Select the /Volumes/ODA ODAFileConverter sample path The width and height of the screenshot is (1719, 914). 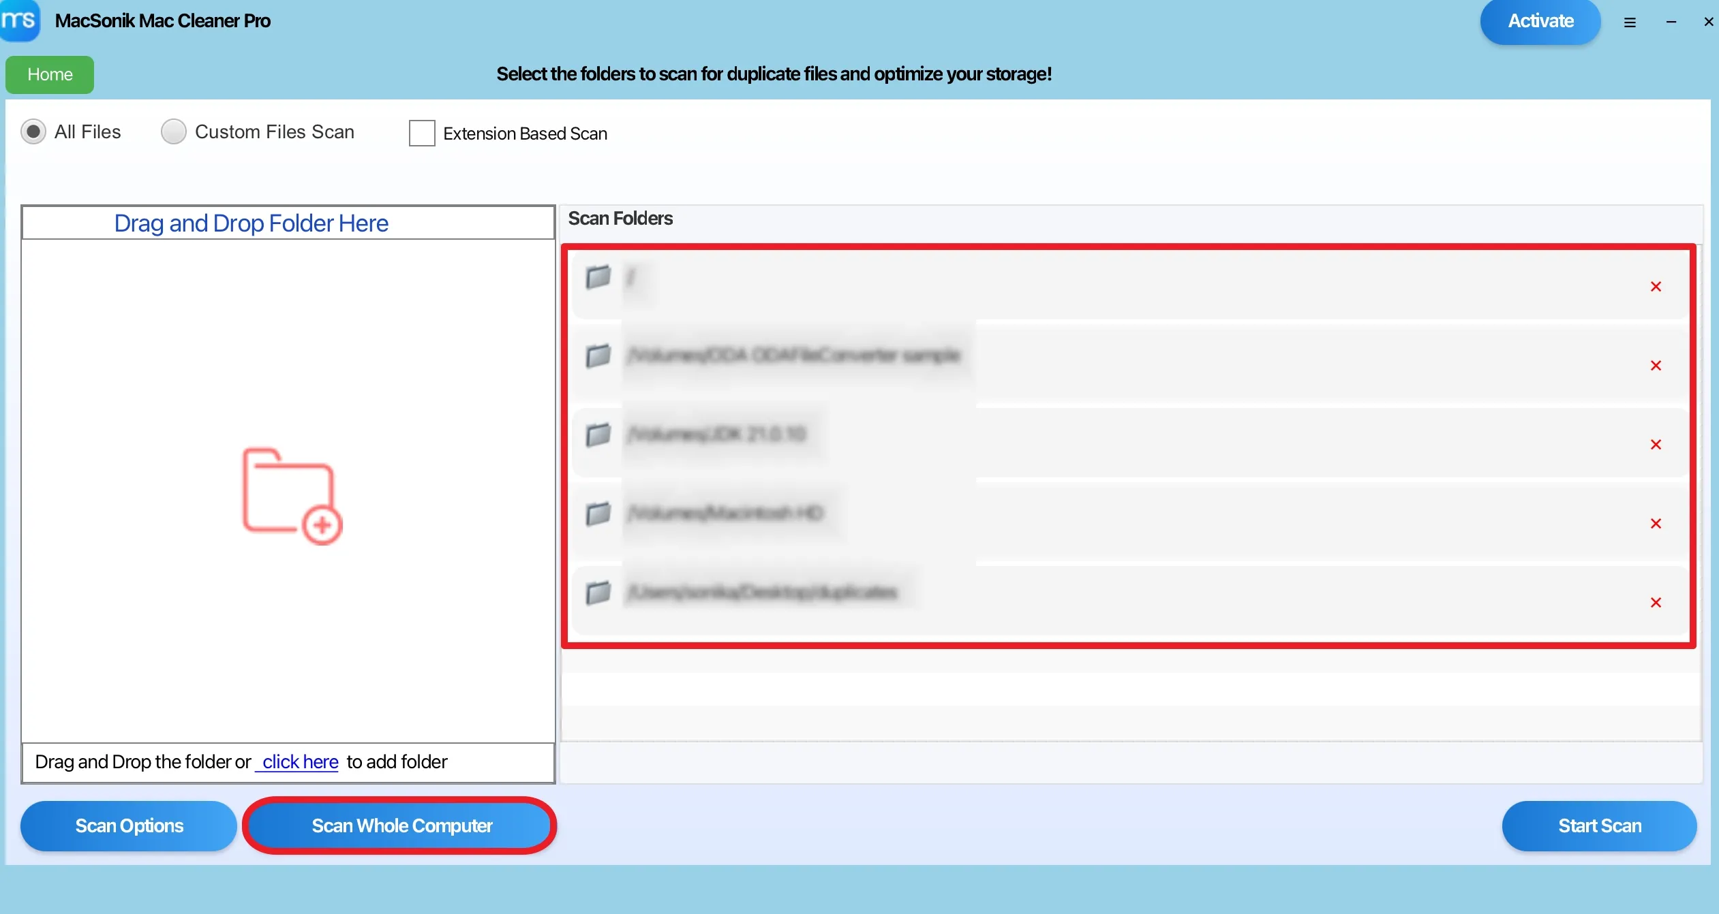click(x=794, y=356)
